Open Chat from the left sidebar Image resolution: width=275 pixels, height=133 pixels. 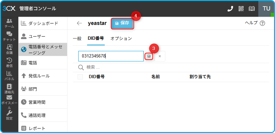9,36
